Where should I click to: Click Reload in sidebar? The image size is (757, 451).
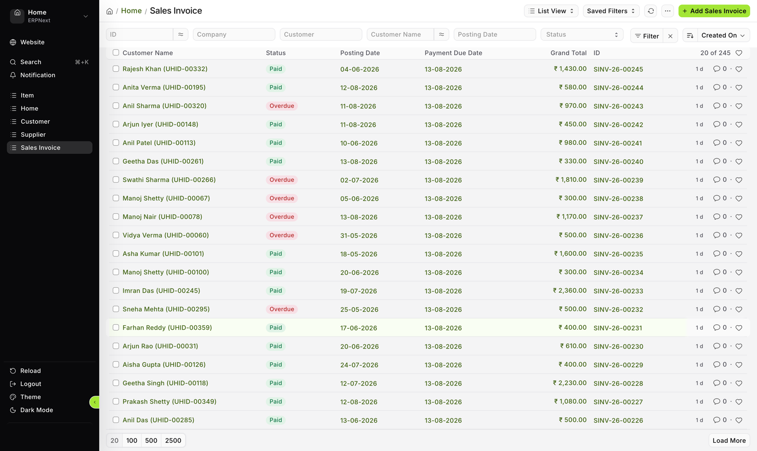tap(50, 371)
